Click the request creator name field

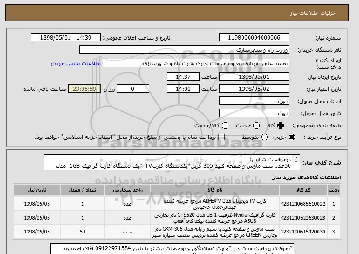(196, 63)
